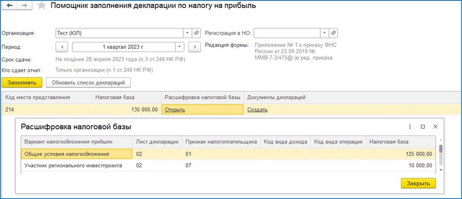Viewport: 462px width, 199px height.
Task: Click the breakdown table scrollbar thumb
Action: pyautogui.click(x=441, y=149)
